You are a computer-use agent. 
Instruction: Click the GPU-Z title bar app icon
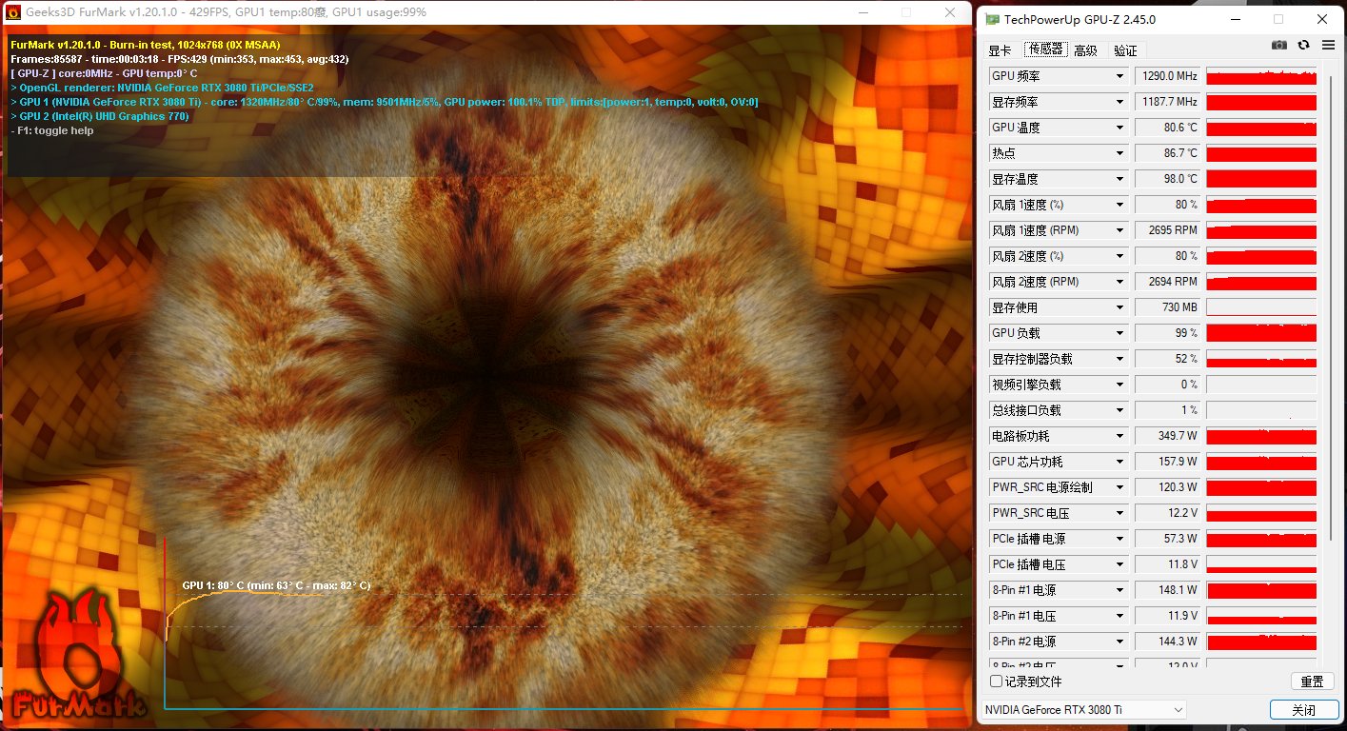[992, 19]
